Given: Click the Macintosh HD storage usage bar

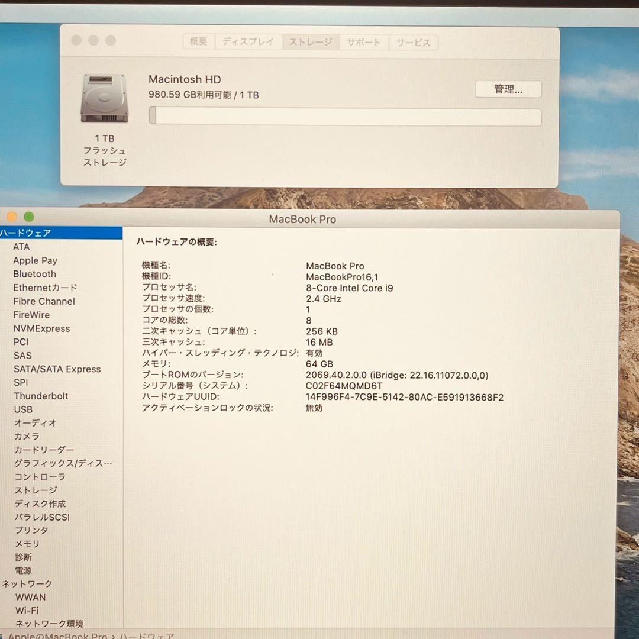Looking at the screenshot, I should (345, 117).
